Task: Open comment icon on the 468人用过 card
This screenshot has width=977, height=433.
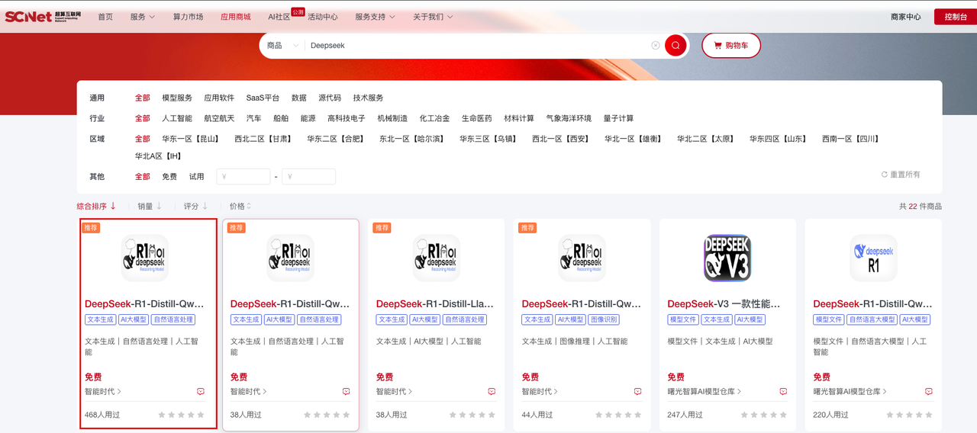Action: tap(201, 391)
